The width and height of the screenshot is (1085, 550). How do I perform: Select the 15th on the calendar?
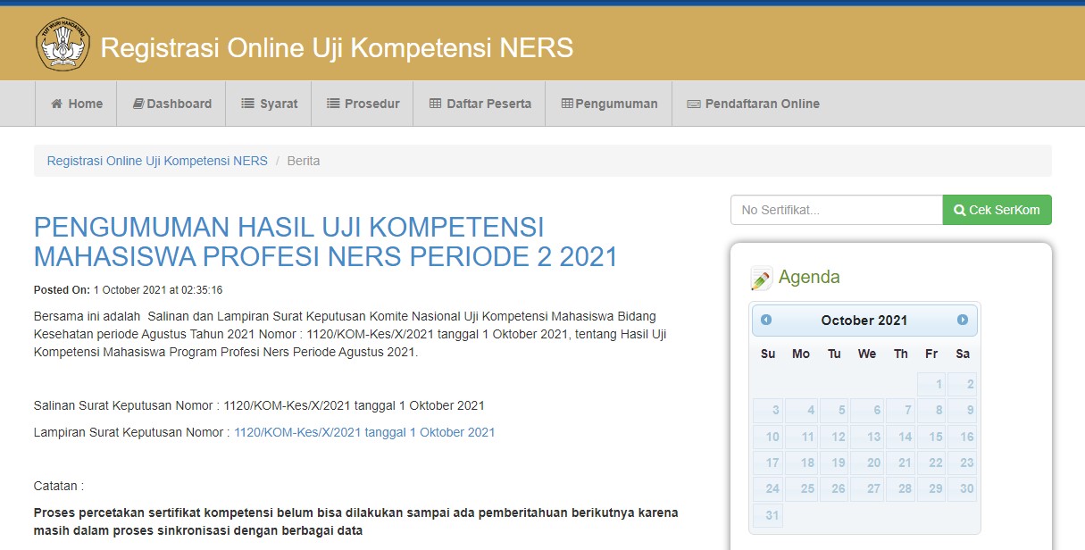click(x=931, y=437)
